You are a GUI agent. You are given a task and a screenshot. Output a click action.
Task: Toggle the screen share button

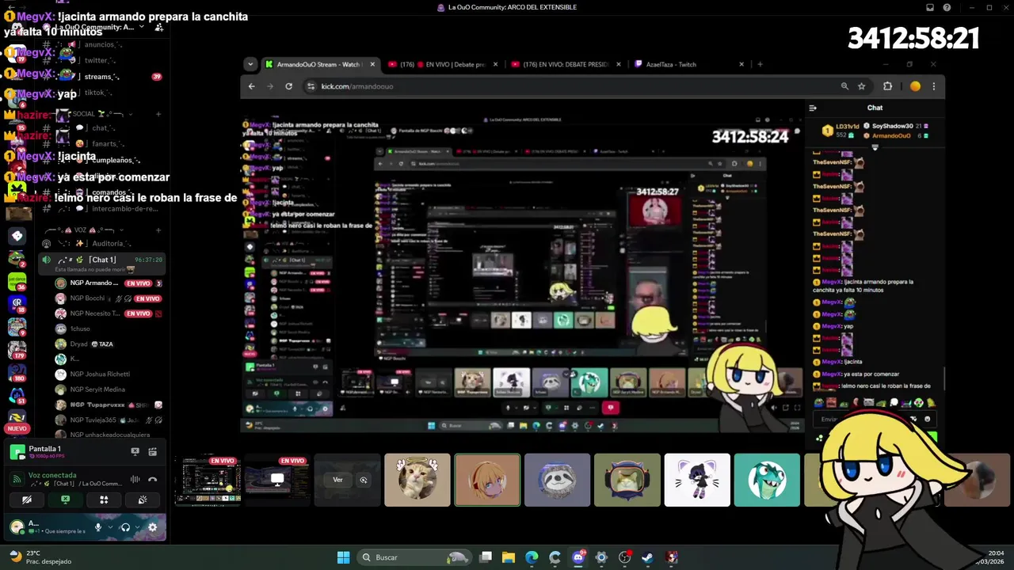coord(65,500)
